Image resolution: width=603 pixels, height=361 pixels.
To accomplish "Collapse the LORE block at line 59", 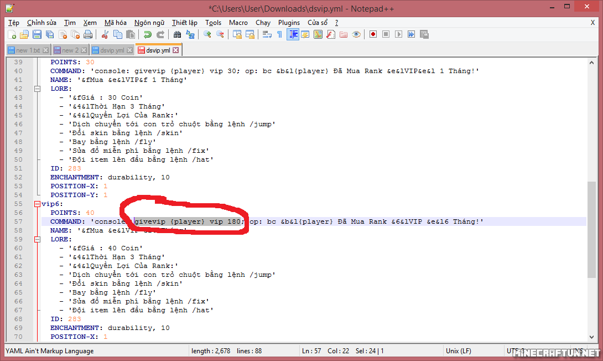I will [x=37, y=239].
